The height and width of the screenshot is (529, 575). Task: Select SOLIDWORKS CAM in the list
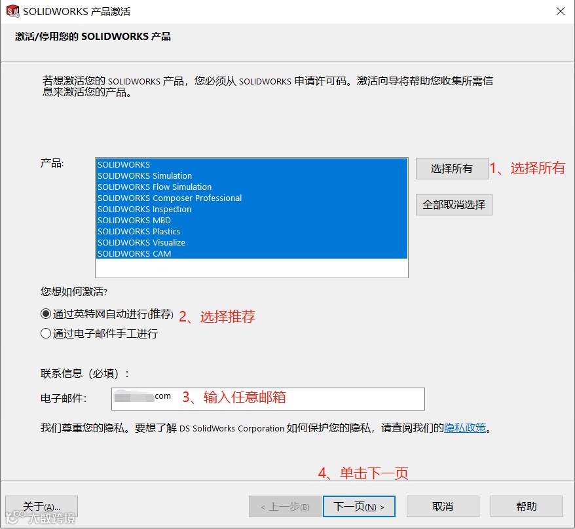(251, 253)
